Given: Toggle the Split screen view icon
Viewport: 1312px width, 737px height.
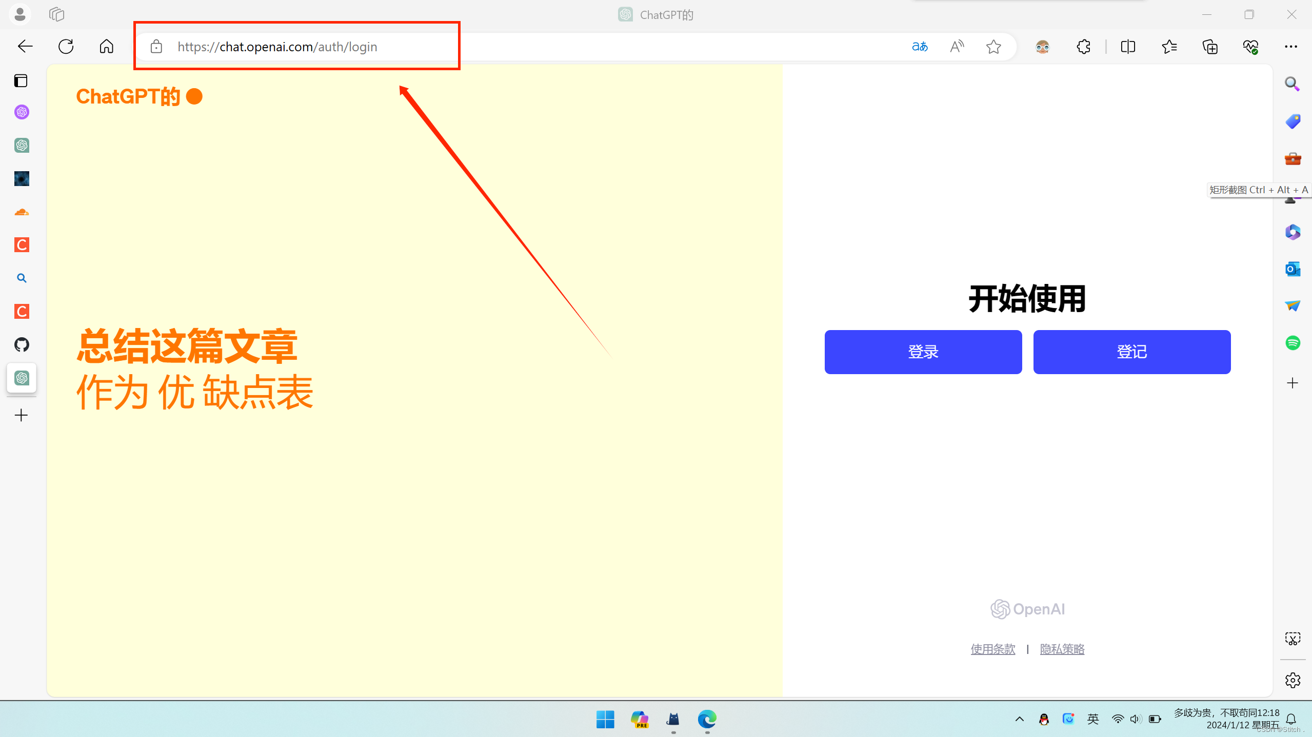Looking at the screenshot, I should pyautogui.click(x=1128, y=47).
